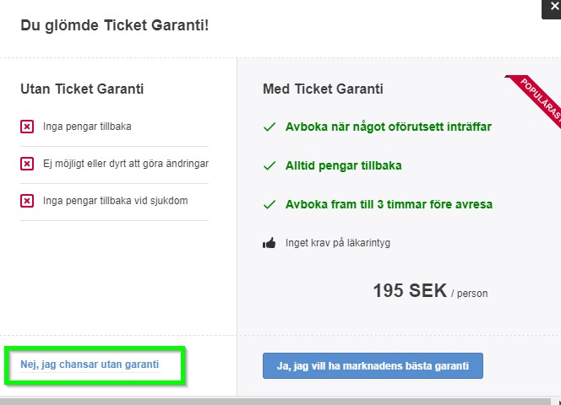Click the Alltid pengar tillbaka benefit text
561x405 pixels.
344,166
